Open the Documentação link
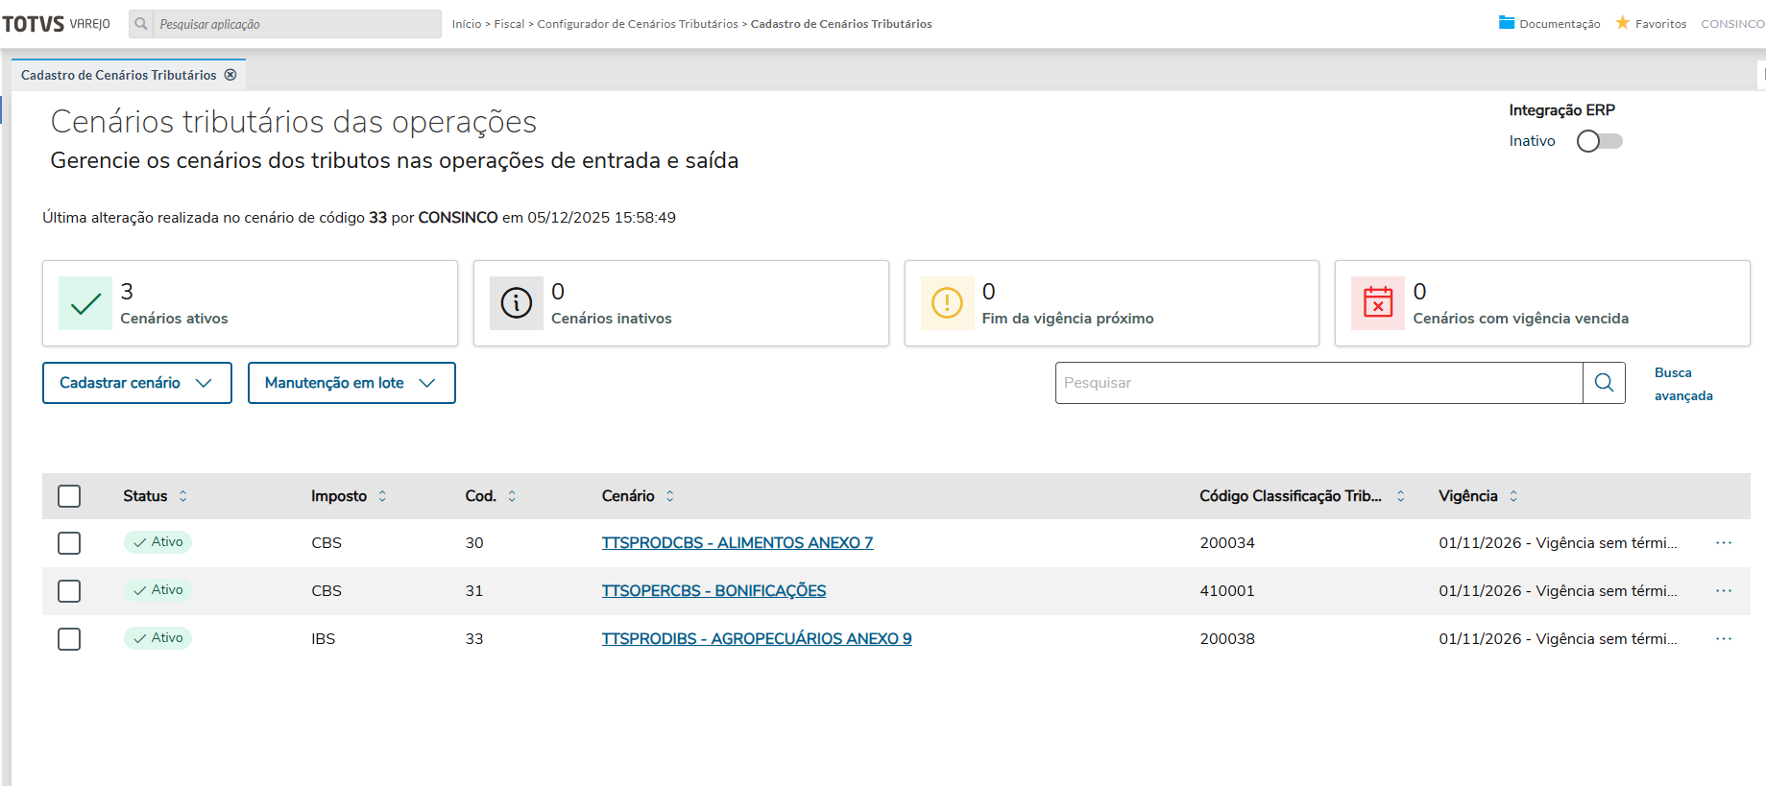The height and width of the screenshot is (786, 1766). 1560,24
